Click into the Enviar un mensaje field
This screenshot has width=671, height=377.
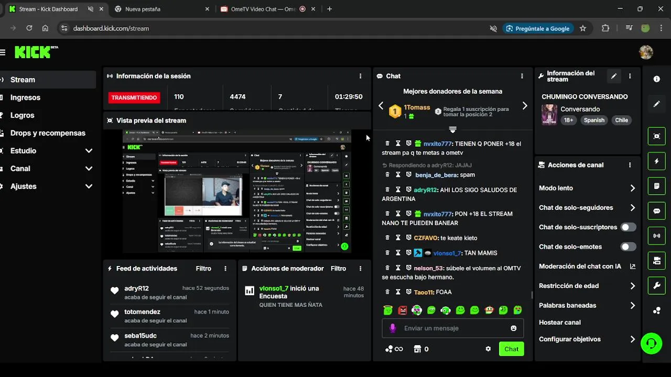click(x=453, y=328)
